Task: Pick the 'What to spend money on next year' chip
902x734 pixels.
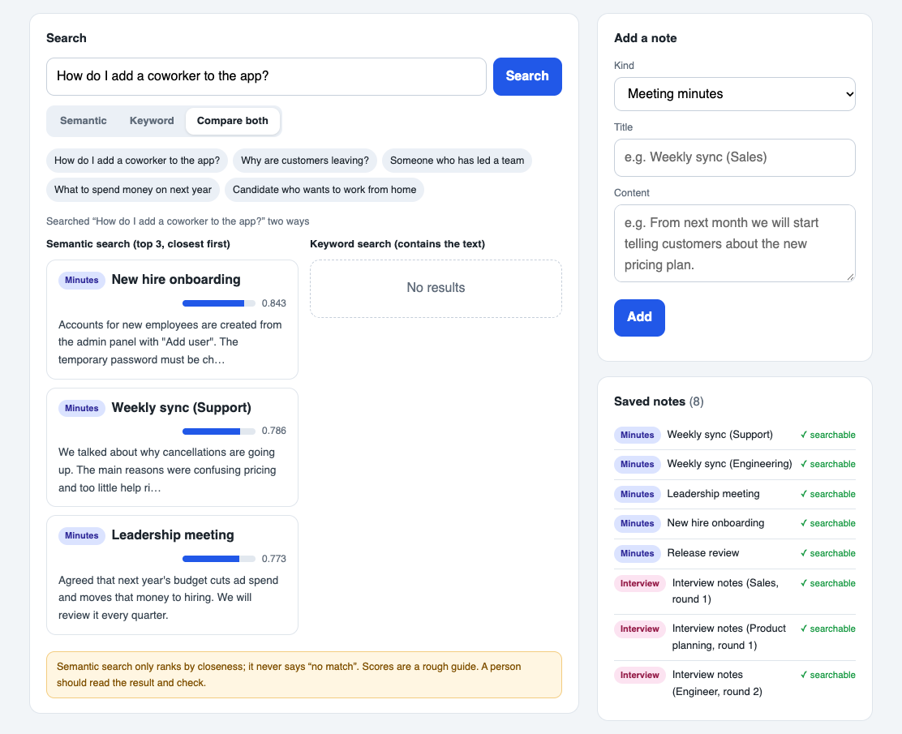Action: tap(133, 190)
